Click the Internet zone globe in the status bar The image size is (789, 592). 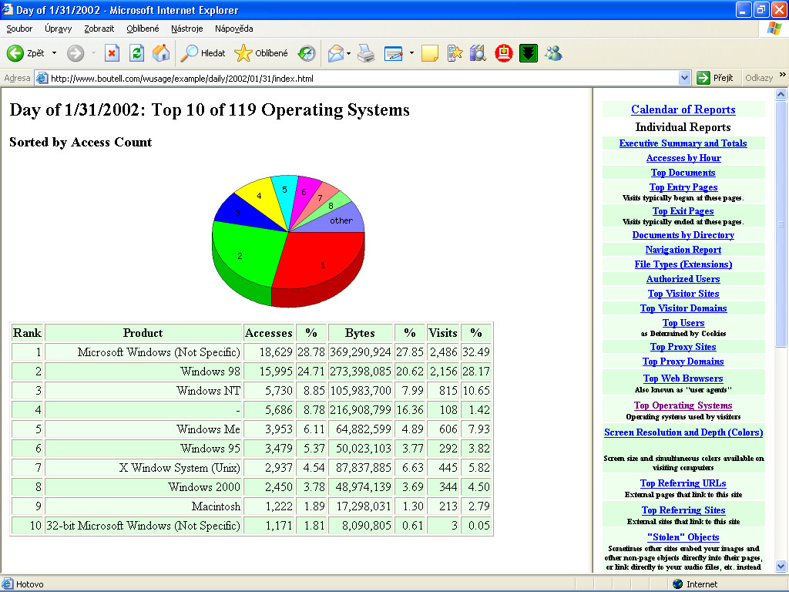click(x=678, y=584)
